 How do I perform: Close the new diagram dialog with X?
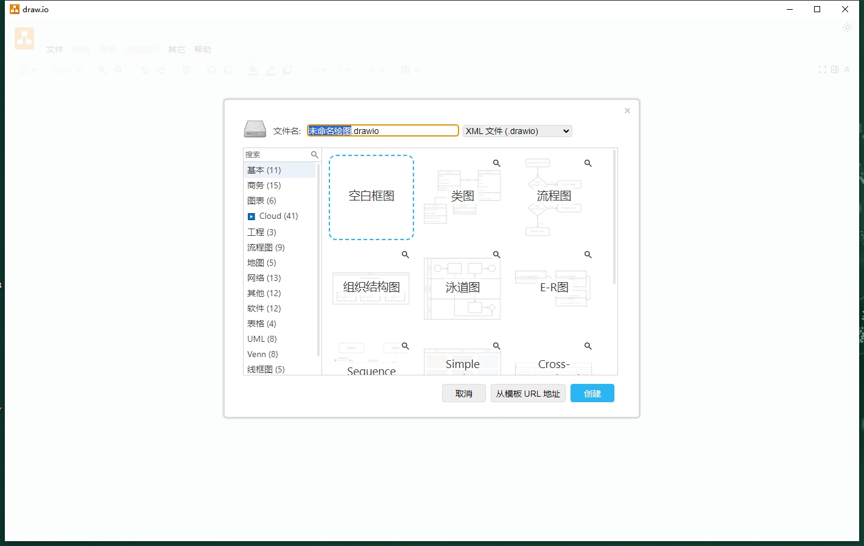coord(627,111)
